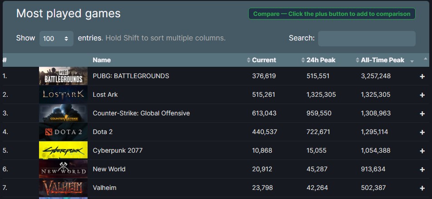Open Lost Ark game link
The height and width of the screenshot is (199, 432).
click(105, 95)
